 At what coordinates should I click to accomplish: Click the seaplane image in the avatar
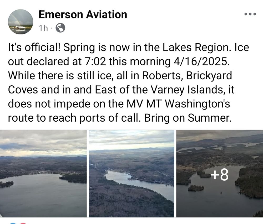pos(18,28)
